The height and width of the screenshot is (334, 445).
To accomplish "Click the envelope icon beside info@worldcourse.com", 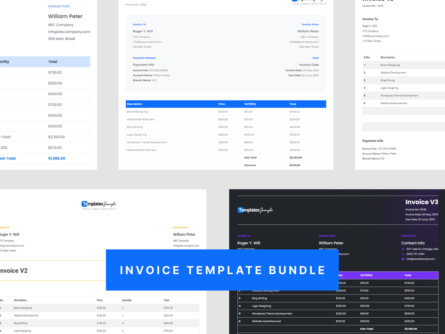I will point(402,259).
